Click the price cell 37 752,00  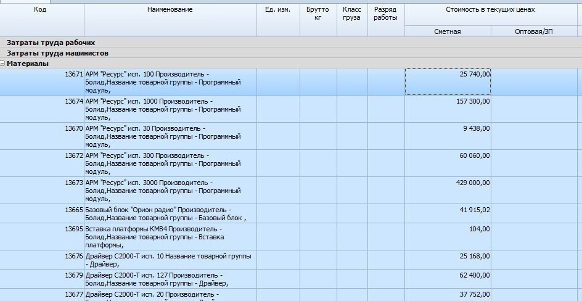tap(448, 295)
